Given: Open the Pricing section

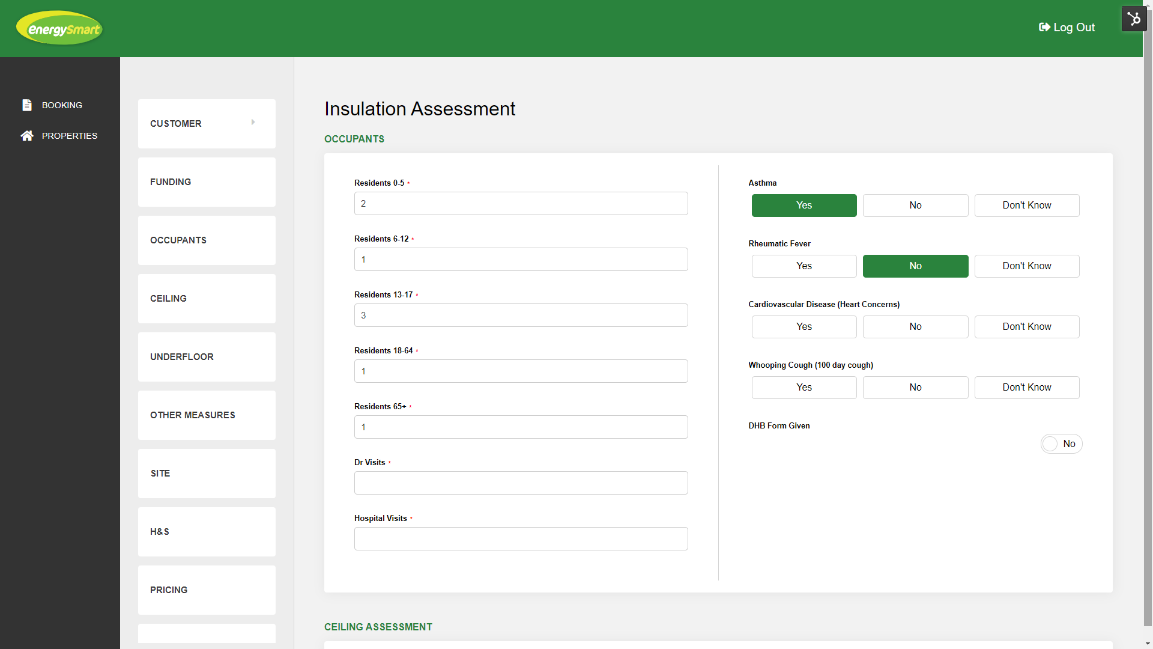Looking at the screenshot, I should pyautogui.click(x=207, y=590).
